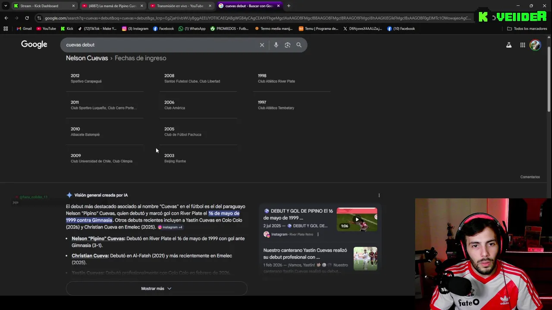Open AI overview three-dot options menu
The height and width of the screenshot is (310, 552).
coord(379,195)
